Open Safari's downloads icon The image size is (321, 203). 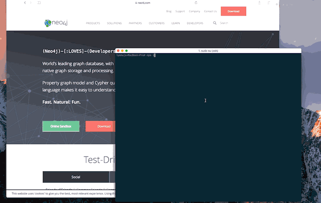pos(259,3)
